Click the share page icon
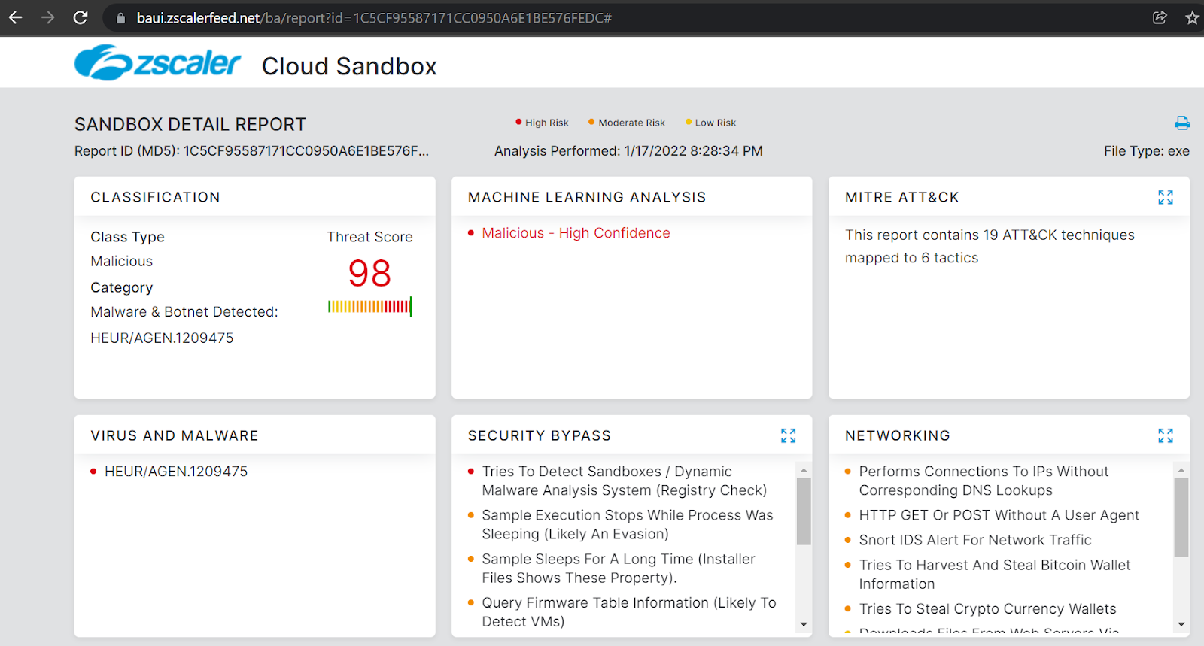The width and height of the screenshot is (1204, 646). click(1160, 17)
